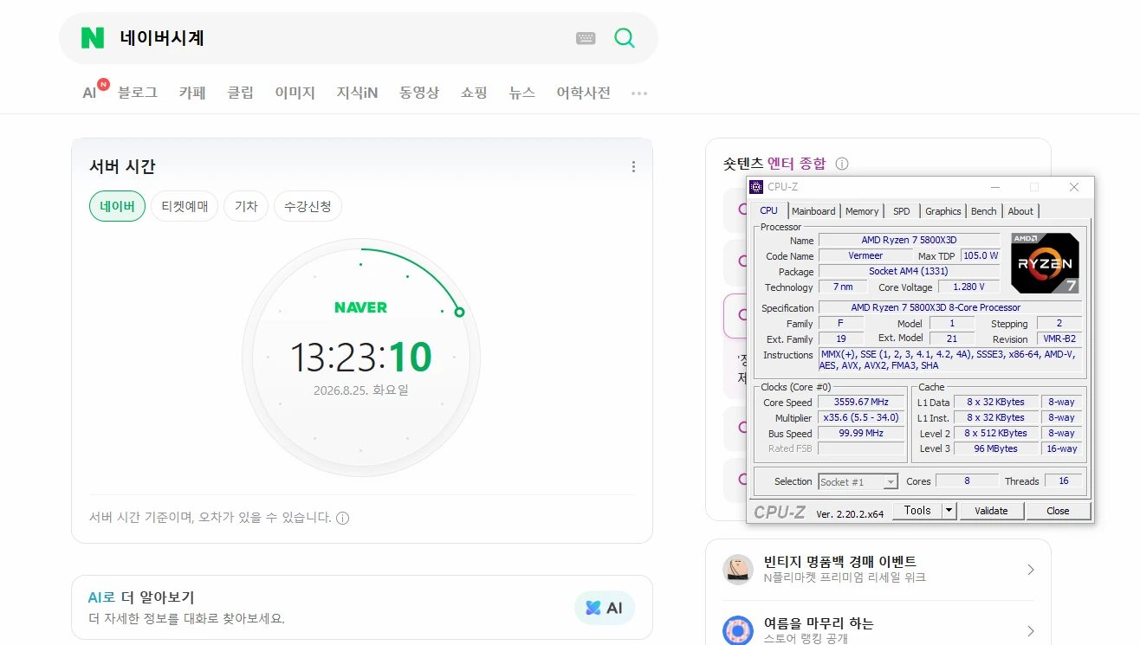The height and width of the screenshot is (645, 1140).
Task: Click the 여름을 마무리 하는 link
Action: [x=819, y=623]
